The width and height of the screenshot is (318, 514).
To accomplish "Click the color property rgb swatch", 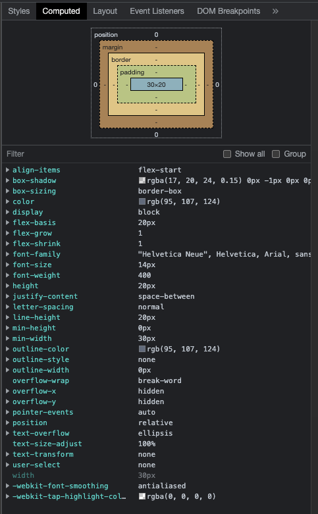I will (x=142, y=201).
